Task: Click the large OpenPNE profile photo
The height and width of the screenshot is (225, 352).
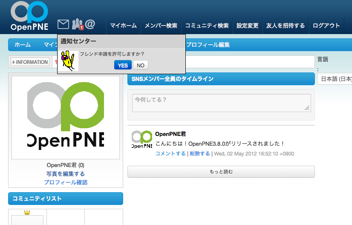Action: [x=66, y=118]
